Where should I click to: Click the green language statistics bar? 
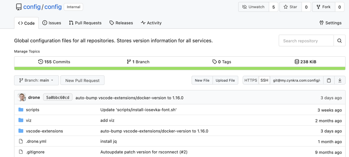(179, 68)
